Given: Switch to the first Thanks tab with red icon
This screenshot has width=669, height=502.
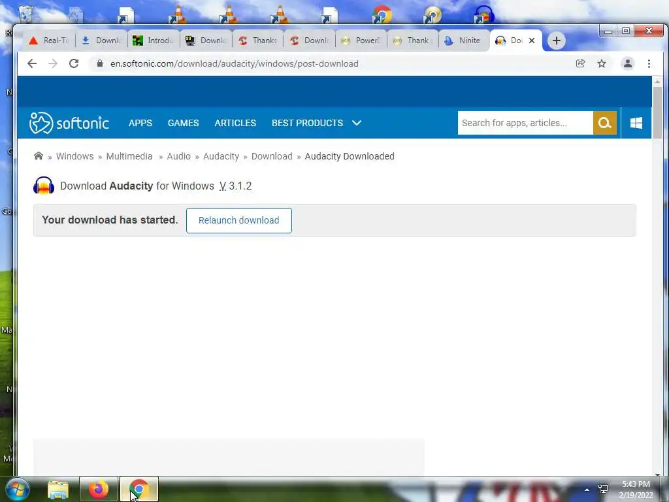Looking at the screenshot, I should coord(257,41).
